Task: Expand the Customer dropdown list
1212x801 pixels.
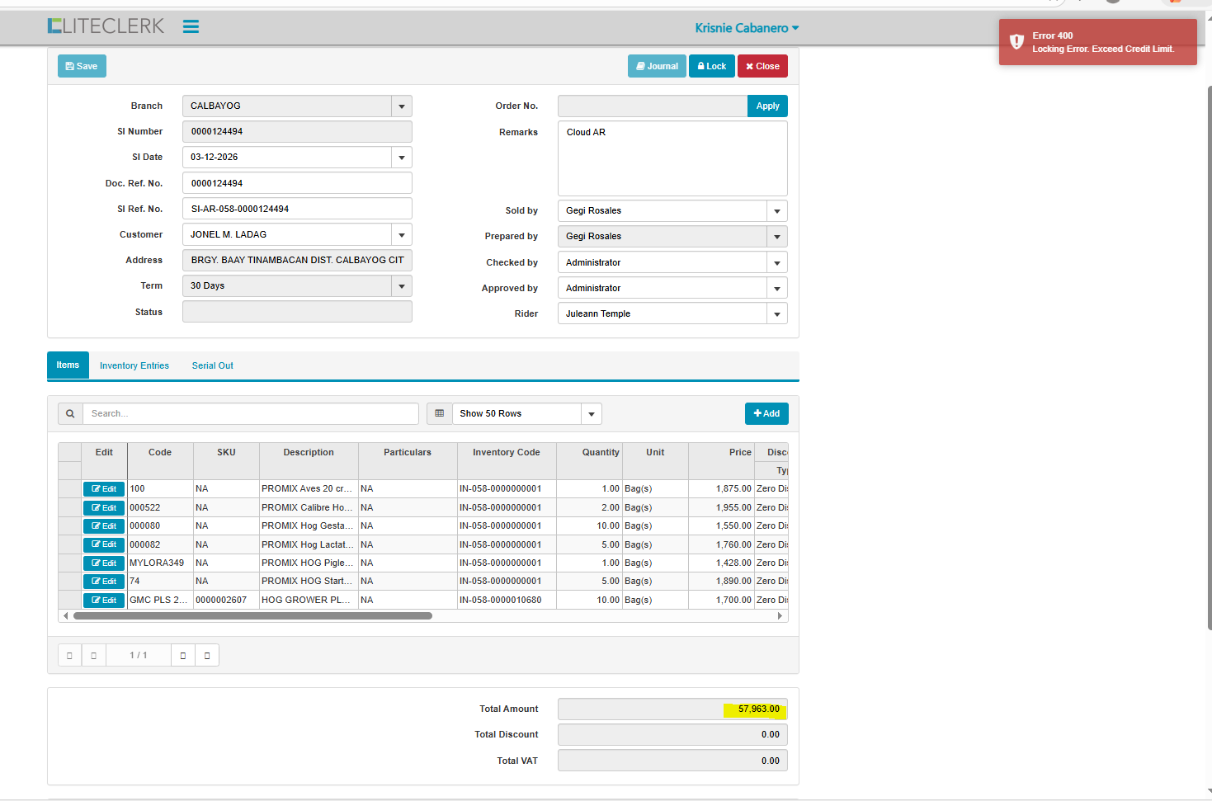Action: click(401, 235)
